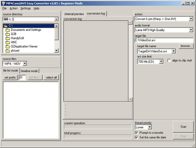Open the thread priority dropdown
Image resolution: width=196 pixels, height=148 pixels.
tap(150, 127)
